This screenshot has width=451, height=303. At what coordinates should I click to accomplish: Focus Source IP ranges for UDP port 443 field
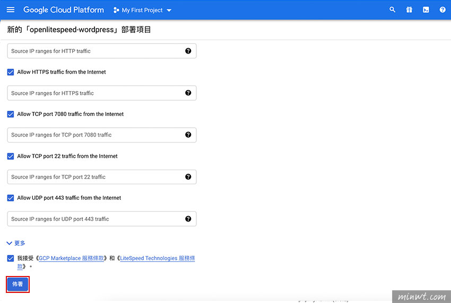click(102, 219)
